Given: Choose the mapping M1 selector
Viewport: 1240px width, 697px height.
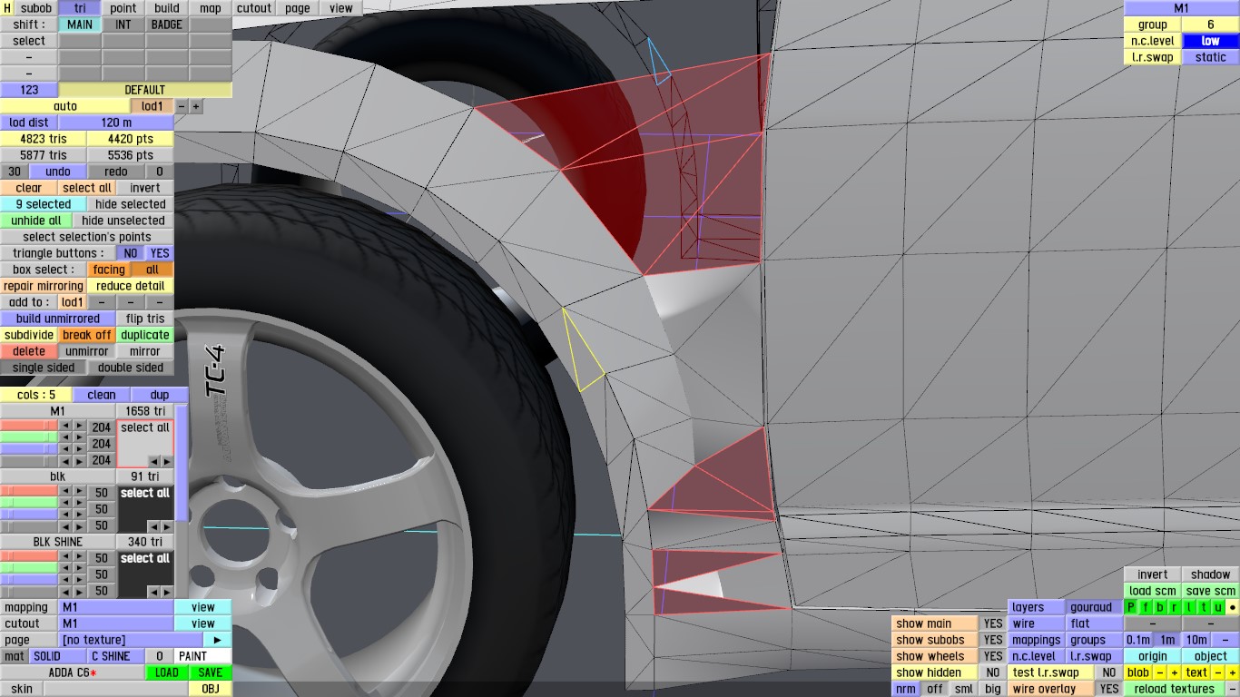Looking at the screenshot, I should pyautogui.click(x=116, y=607).
